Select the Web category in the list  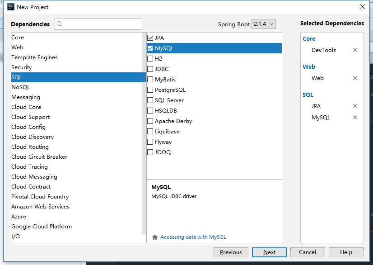point(77,47)
